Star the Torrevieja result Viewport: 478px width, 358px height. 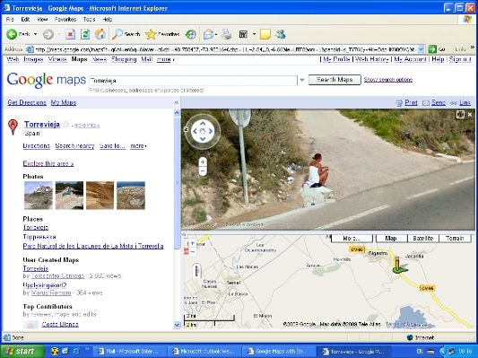(x=65, y=125)
